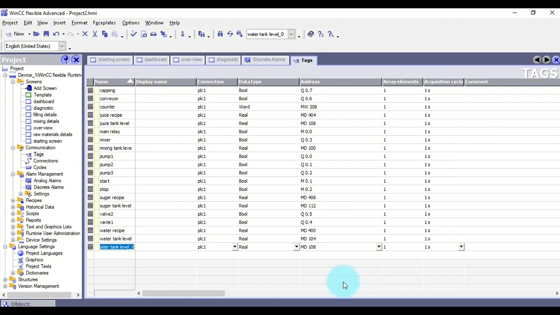The width and height of the screenshot is (560, 315).
Task: Open the Window menu
Action: coord(154,23)
